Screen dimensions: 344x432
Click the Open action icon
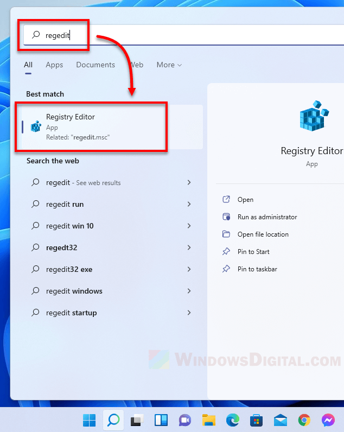226,199
